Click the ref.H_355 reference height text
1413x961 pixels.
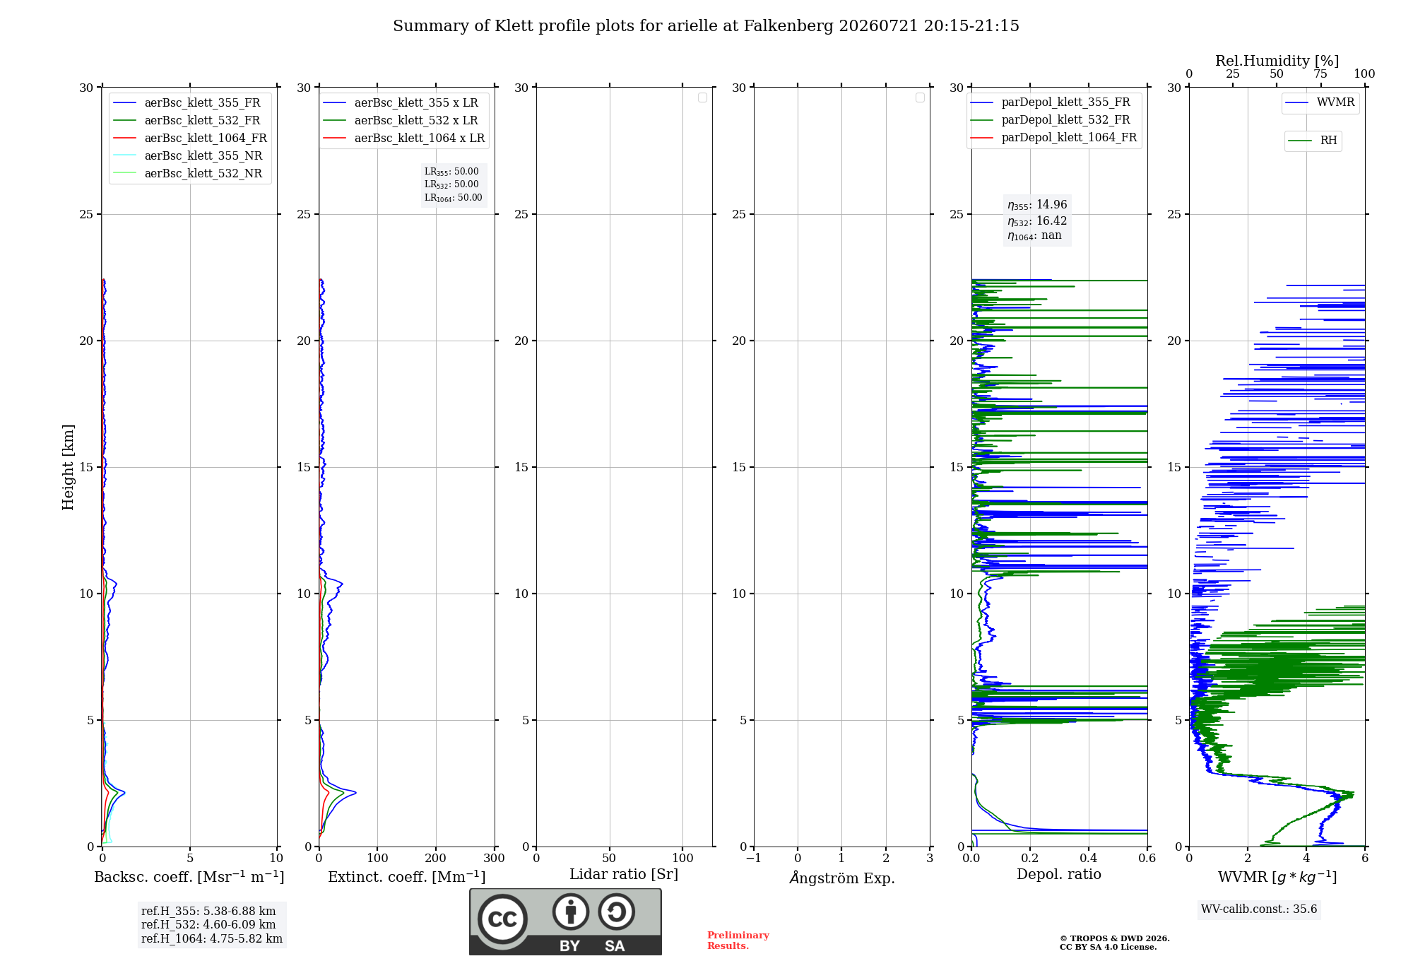pos(208,912)
